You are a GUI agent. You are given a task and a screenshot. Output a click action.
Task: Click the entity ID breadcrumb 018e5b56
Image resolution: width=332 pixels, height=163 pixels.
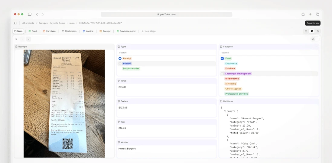[100, 23]
